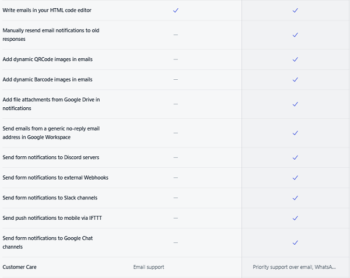The height and width of the screenshot is (278, 350).
Task: Click checkmark for Google Chat channels row
Action: [295, 242]
